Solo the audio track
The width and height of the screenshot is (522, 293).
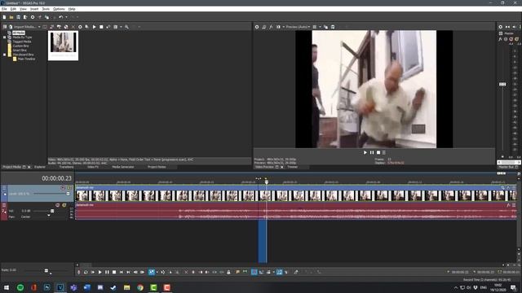click(64, 205)
